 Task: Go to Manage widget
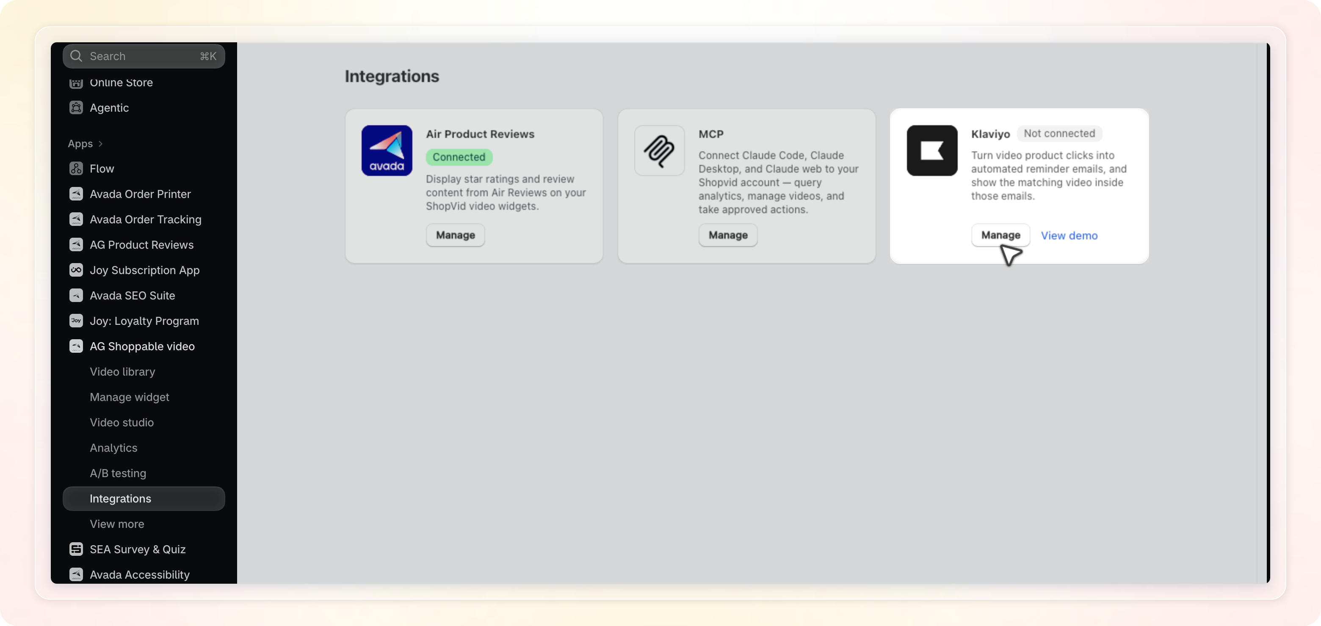click(129, 397)
